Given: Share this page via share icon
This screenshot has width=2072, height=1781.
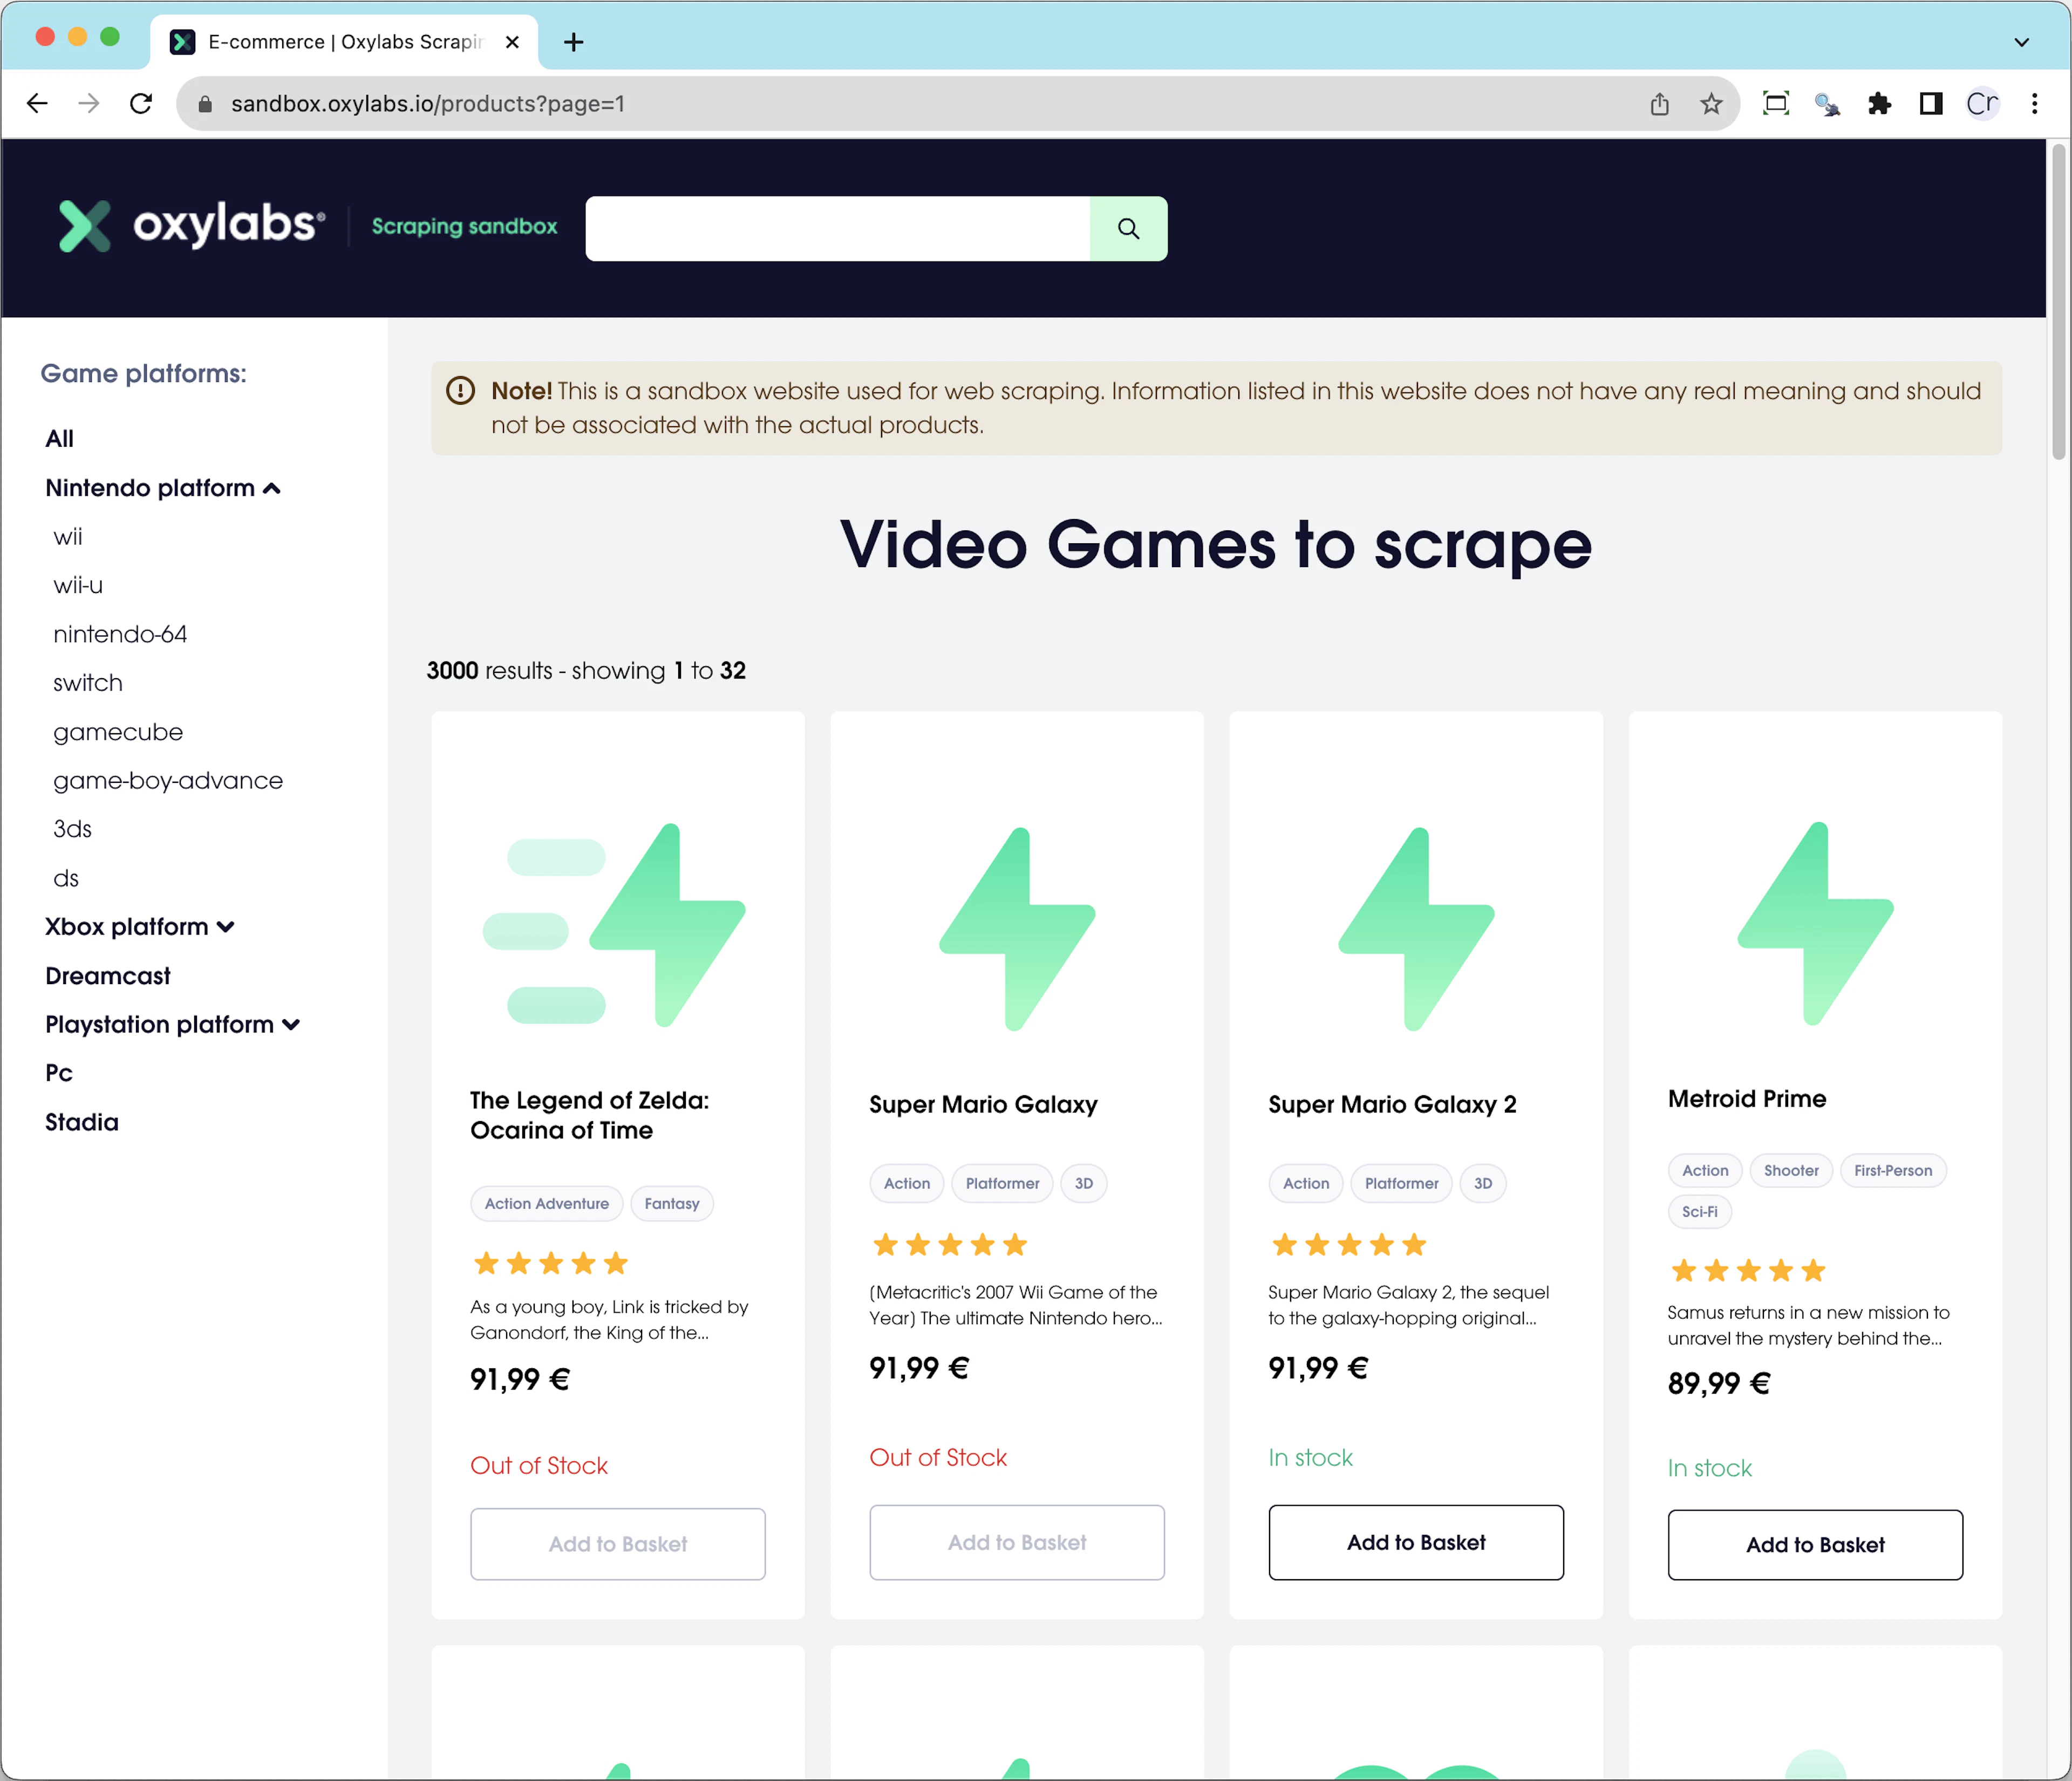Looking at the screenshot, I should pos(1660,104).
